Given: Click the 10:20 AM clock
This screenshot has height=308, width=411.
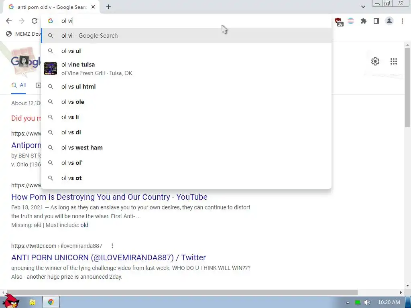Looking at the screenshot, I should coord(389,302).
